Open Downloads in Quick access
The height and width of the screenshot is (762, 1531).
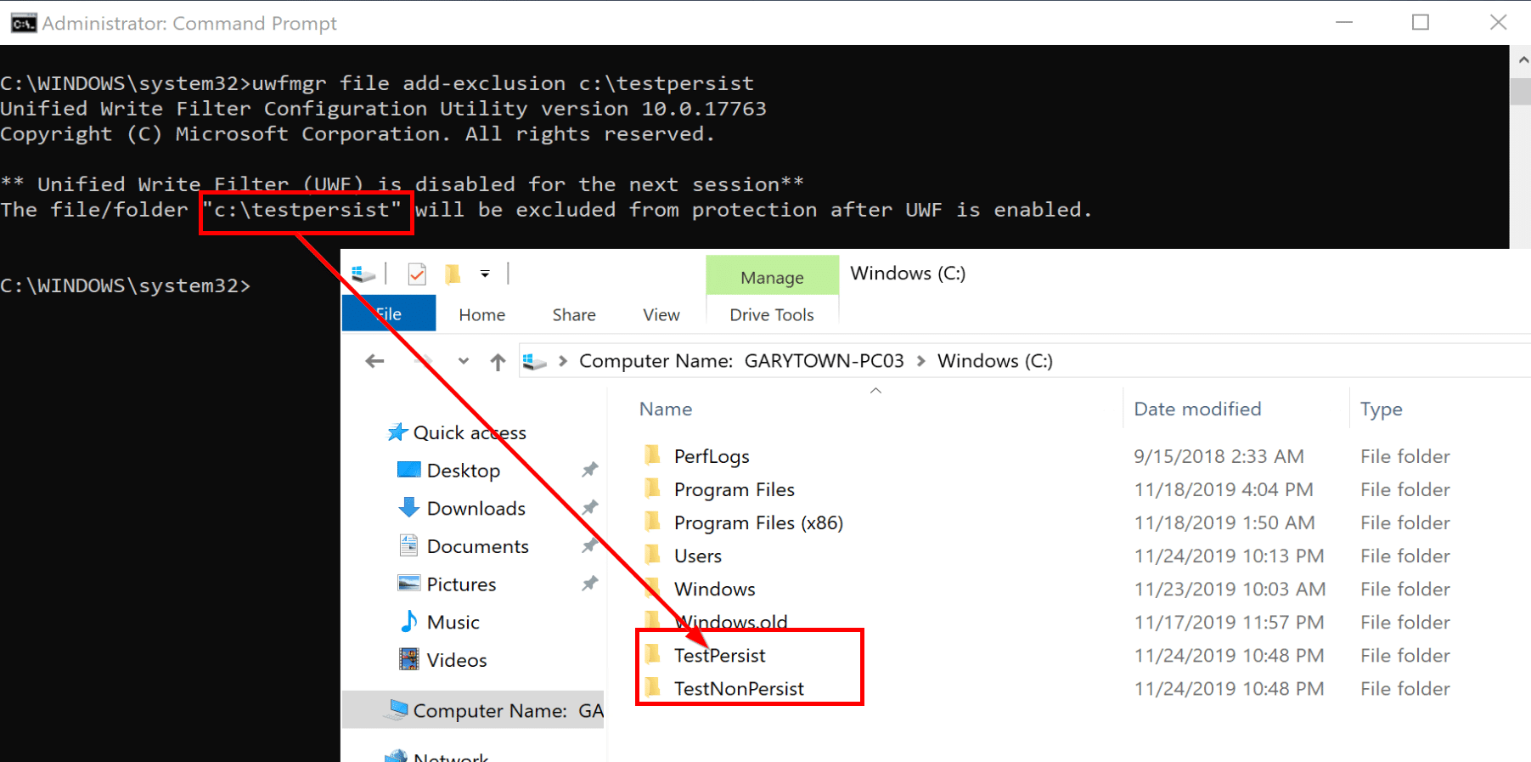click(x=476, y=508)
